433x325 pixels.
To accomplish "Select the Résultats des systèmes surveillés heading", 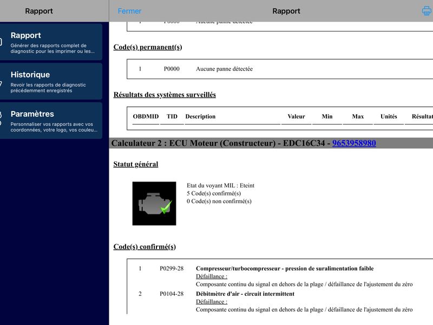I will (x=165, y=95).
